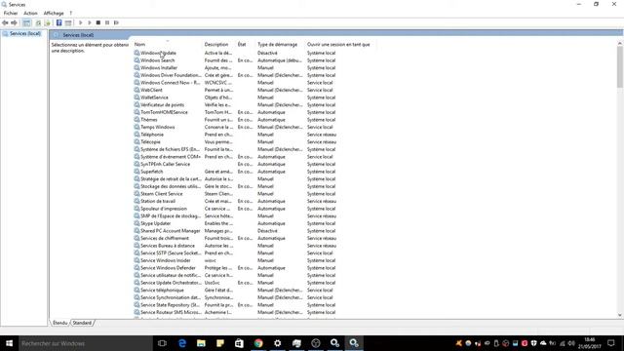The width and height of the screenshot is (624, 351).
Task: Toggle the show/hide console tree icon
Action: click(26, 22)
